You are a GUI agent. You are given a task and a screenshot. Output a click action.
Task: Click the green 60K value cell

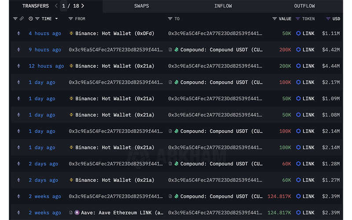point(286,180)
